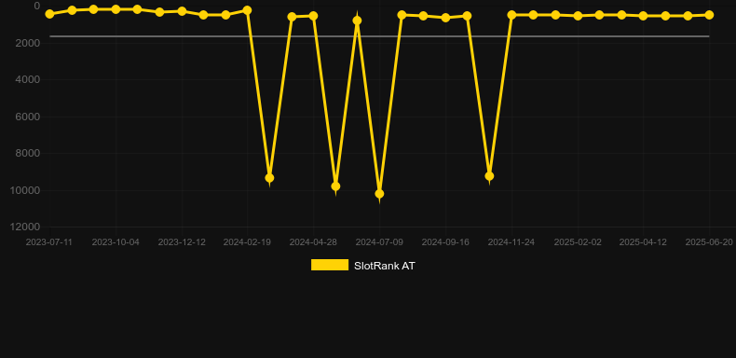Select the data point above 2023-12-12
This screenshot has width=736, height=358.
click(182, 11)
